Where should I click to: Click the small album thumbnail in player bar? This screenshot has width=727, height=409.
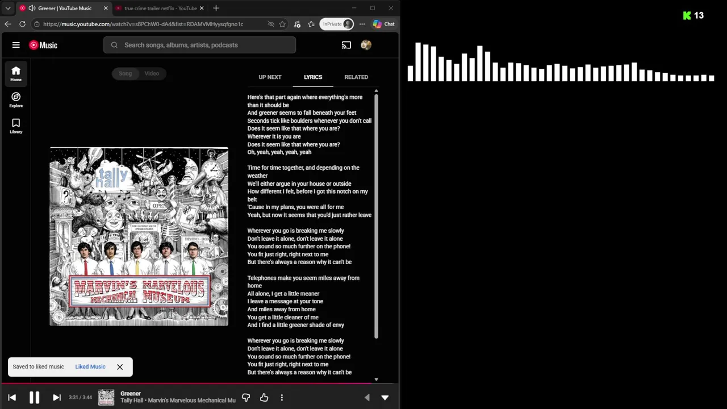106,397
